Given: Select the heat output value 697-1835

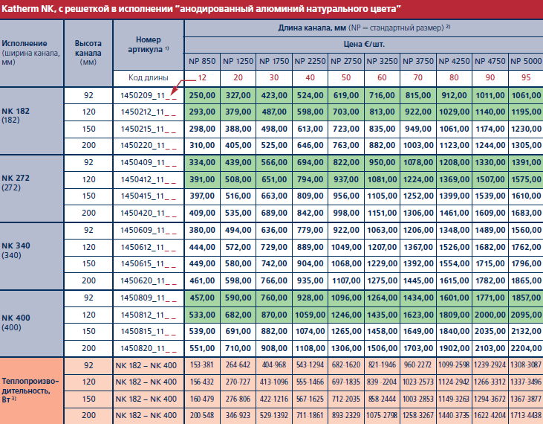Looking at the screenshot, I should (x=346, y=382).
